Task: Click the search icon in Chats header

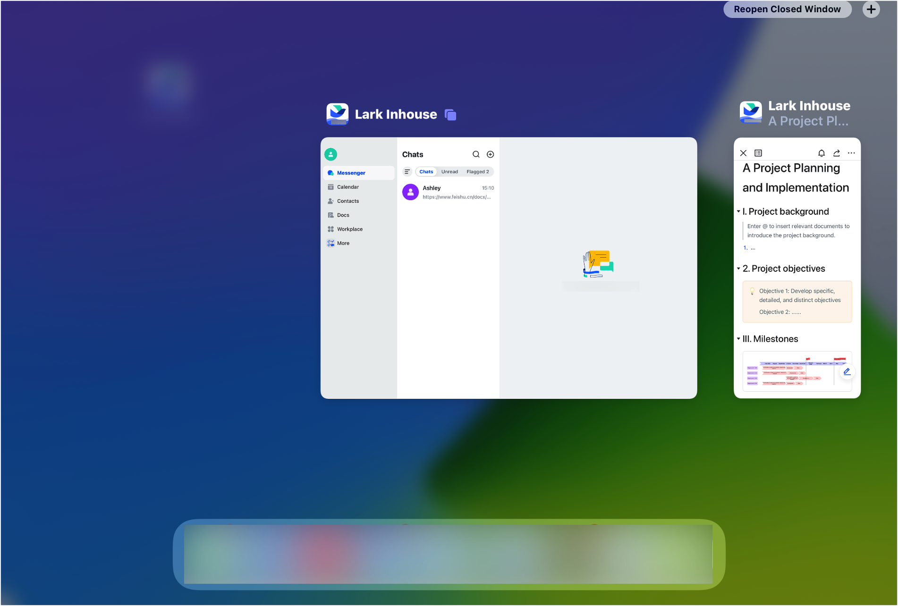Action: coord(476,154)
